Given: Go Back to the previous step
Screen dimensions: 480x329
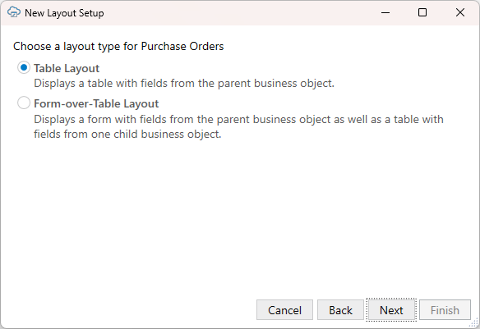Looking at the screenshot, I should tap(340, 310).
